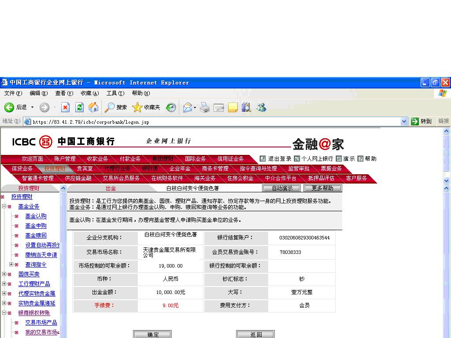The height and width of the screenshot is (338, 451).
Task: Switch to the 企业年金 tab
Action: [180, 169]
